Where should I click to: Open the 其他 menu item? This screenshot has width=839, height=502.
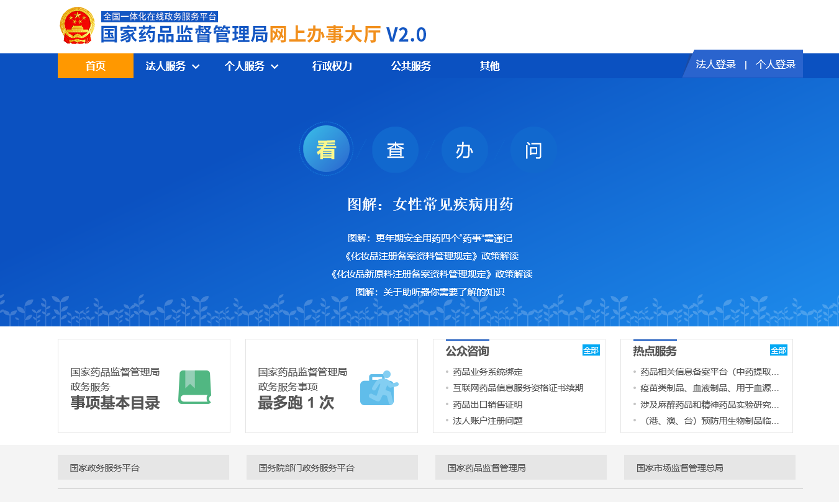tap(490, 66)
